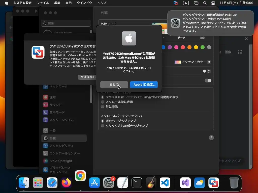Screen dimensions: 258x193
Task: Open the purple Visual Studio icon in Dock
Action: click(185, 183)
